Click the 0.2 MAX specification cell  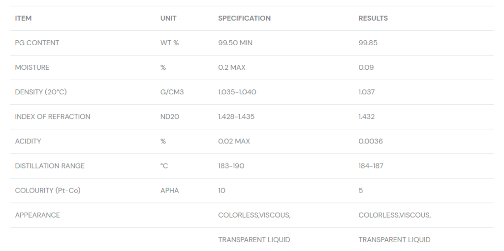pos(231,67)
